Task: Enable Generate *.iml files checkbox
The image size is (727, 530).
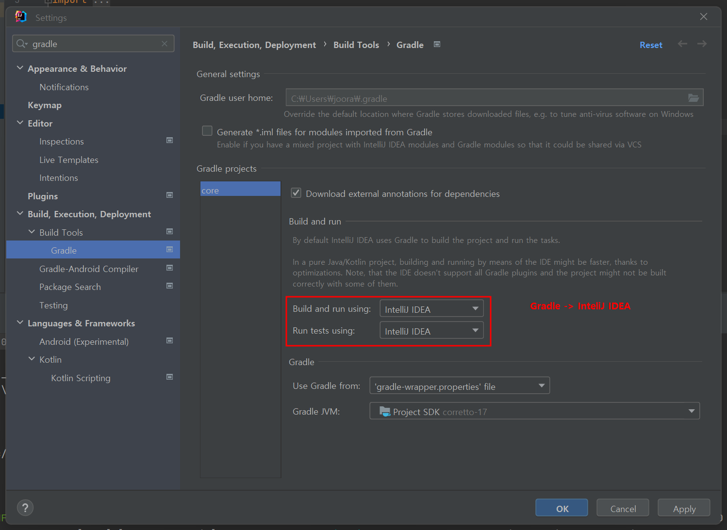Action: pyautogui.click(x=207, y=131)
